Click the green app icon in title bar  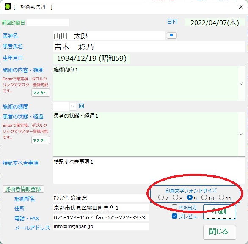pyautogui.click(x=8, y=7)
